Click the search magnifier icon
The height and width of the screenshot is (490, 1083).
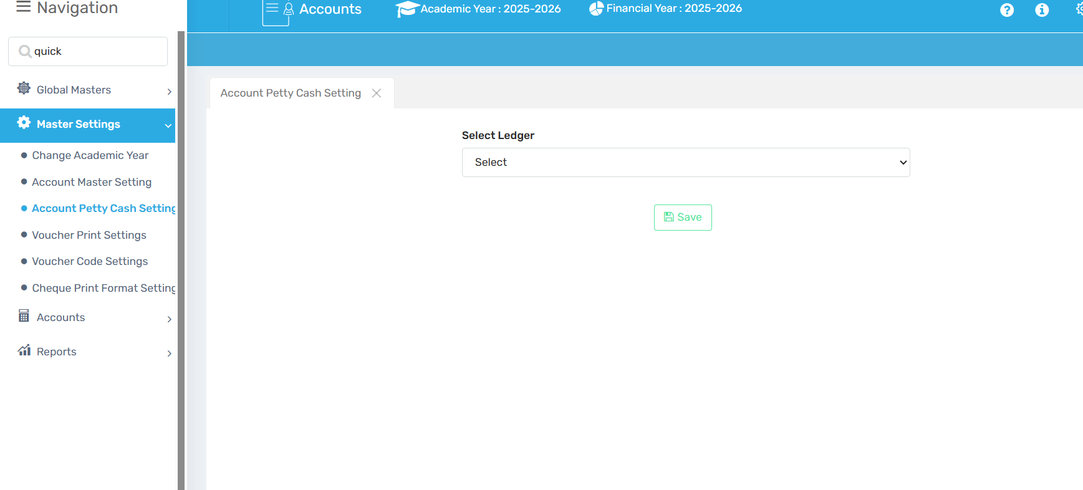25,51
